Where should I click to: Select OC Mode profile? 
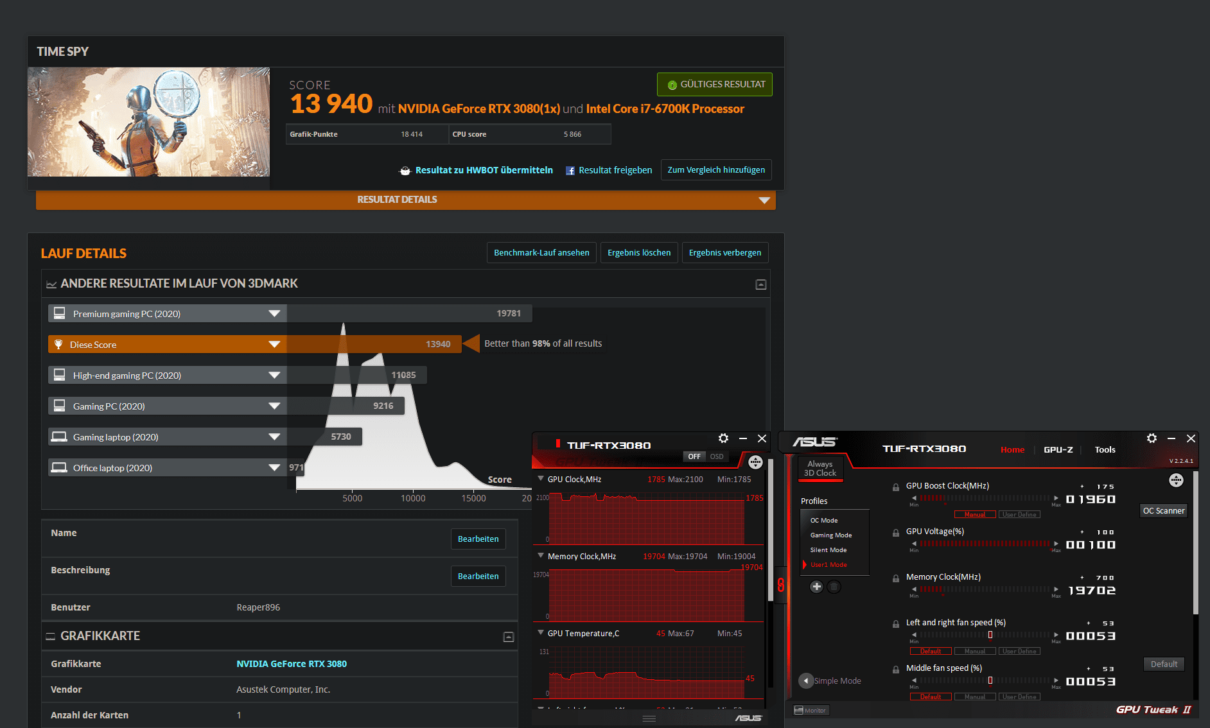click(824, 520)
